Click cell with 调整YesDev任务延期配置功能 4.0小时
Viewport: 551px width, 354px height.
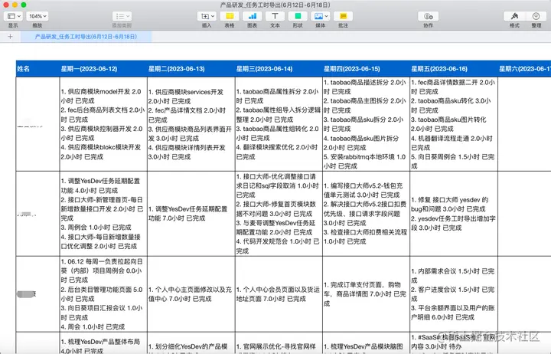103,214
